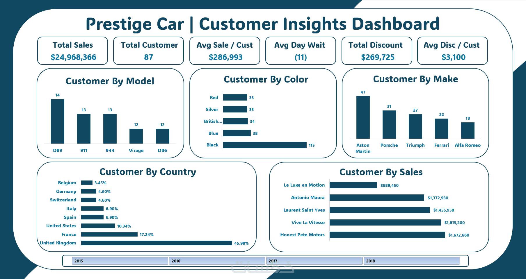Click the Black color bar
Viewport: 526px width, 279px height.
[265, 145]
